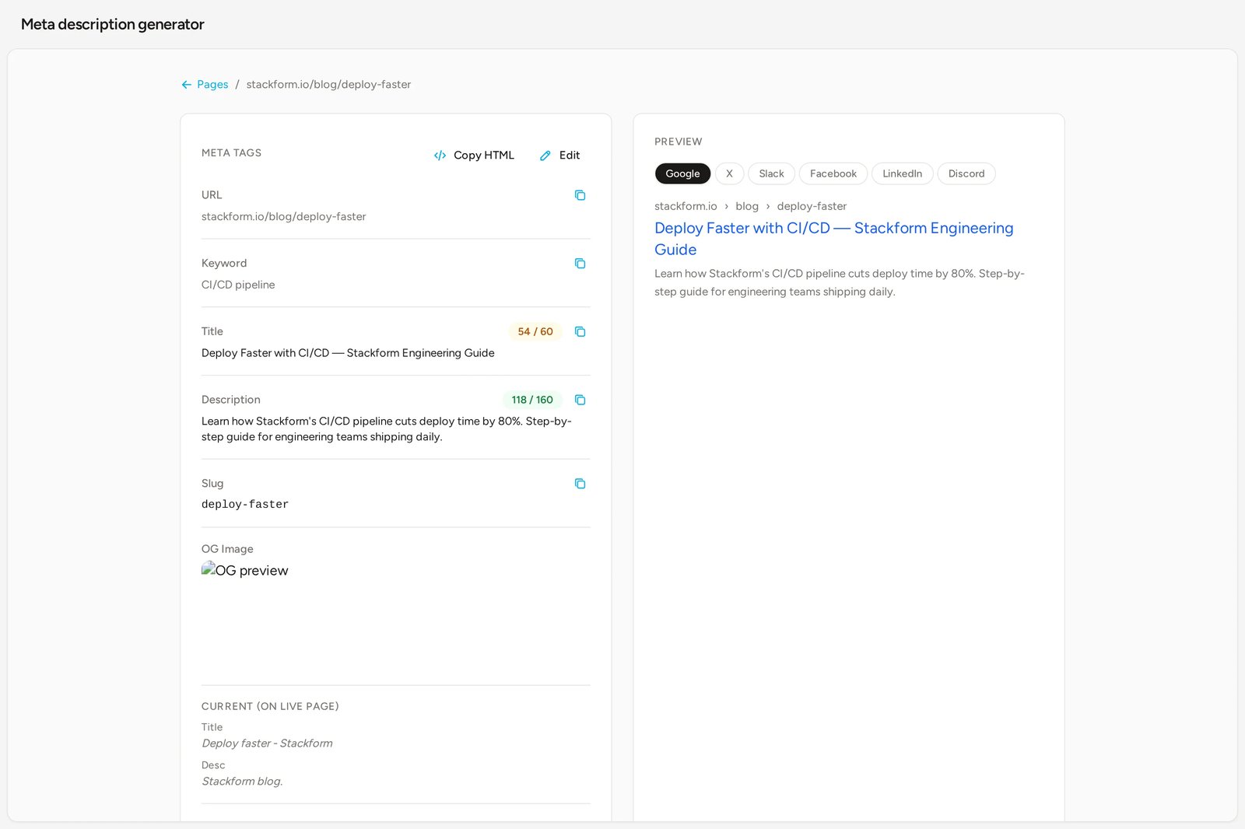The image size is (1245, 829).
Task: Switch preview to LinkedIn
Action: tap(902, 173)
